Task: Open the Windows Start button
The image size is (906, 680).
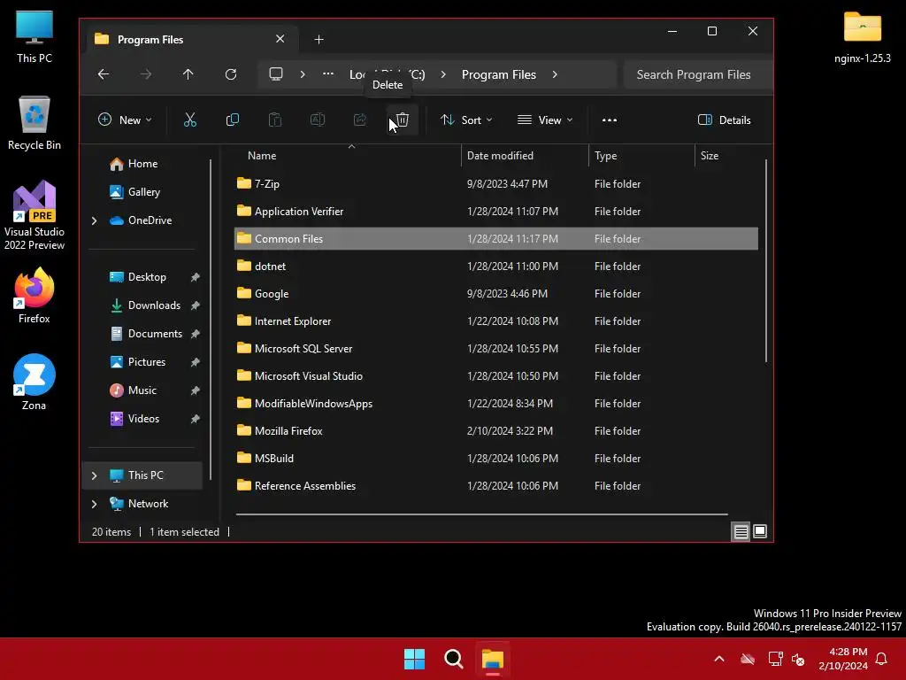Action: pos(414,659)
